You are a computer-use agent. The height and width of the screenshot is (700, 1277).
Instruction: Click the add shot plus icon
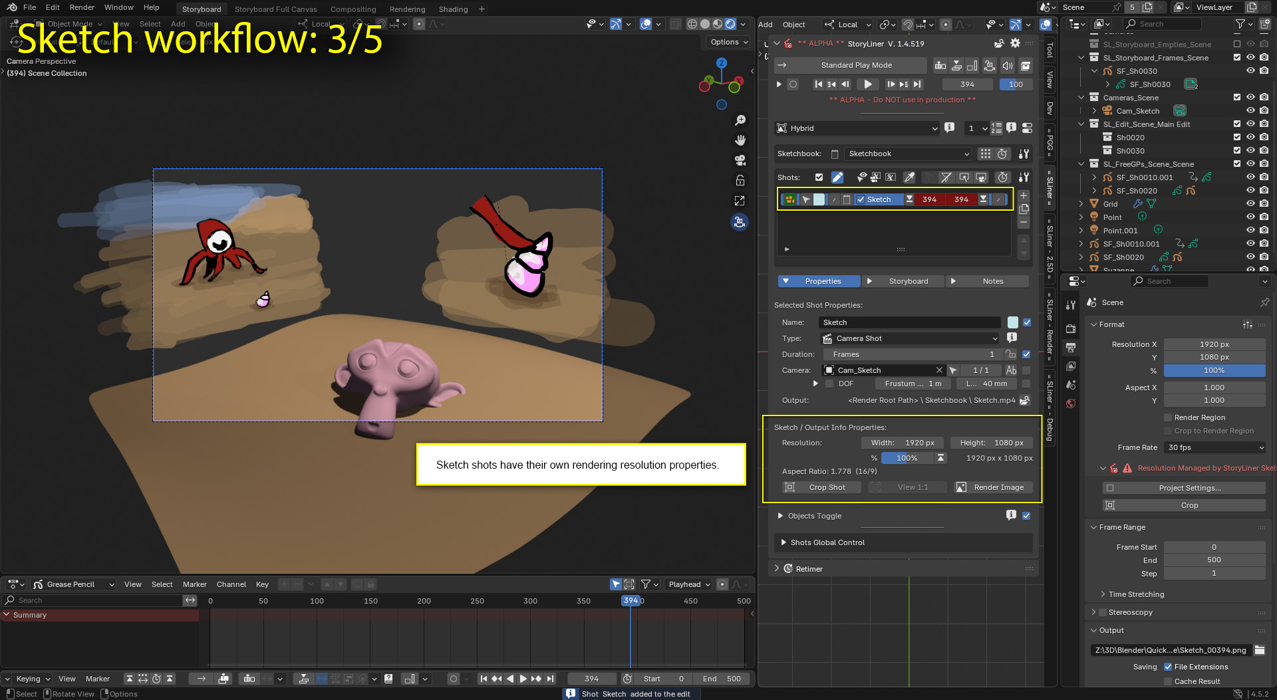click(x=1024, y=195)
